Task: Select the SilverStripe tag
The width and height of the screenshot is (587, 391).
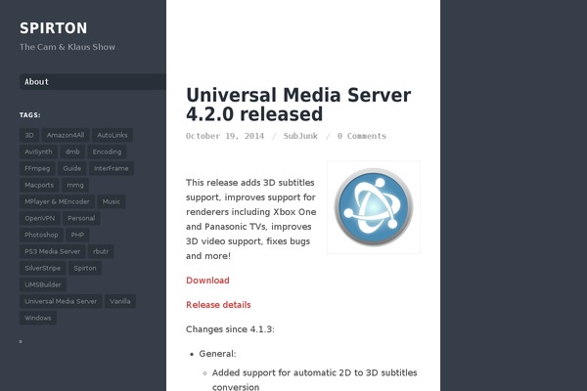Action: pyautogui.click(x=42, y=268)
